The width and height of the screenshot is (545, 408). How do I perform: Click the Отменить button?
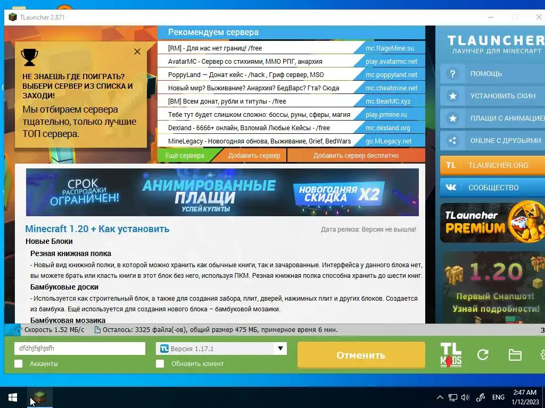tap(361, 355)
